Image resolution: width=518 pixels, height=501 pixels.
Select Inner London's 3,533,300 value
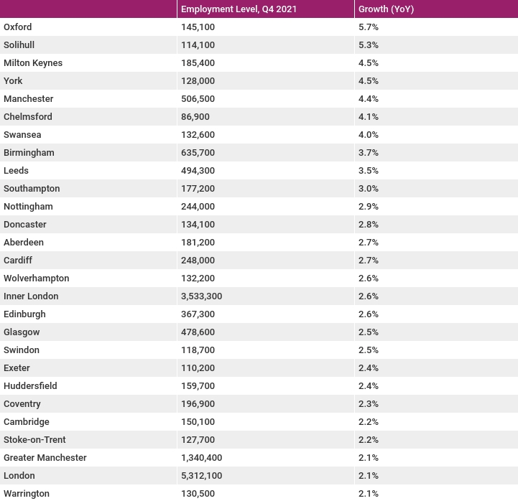click(x=201, y=296)
